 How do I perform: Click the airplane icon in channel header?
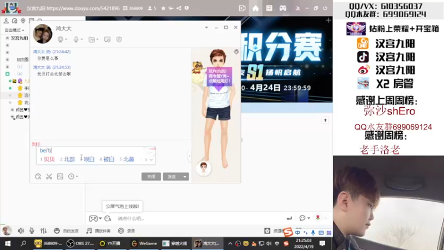(x=171, y=8)
